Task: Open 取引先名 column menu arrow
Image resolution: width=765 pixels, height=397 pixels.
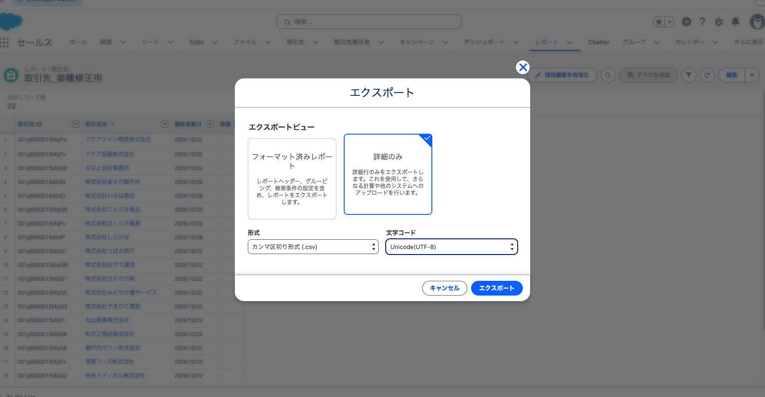Action: click(x=165, y=124)
